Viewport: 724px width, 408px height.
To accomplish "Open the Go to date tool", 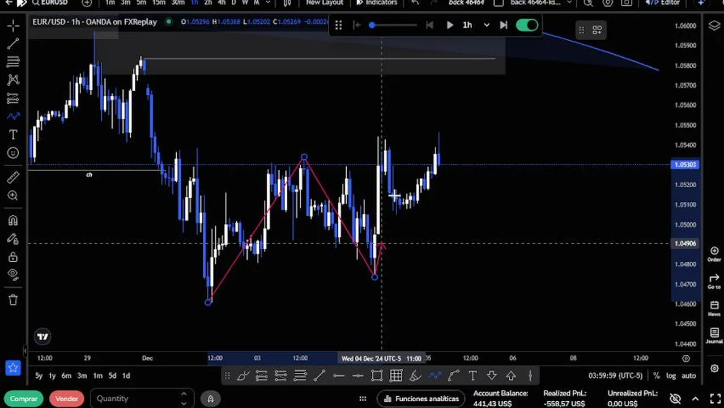I will click(714, 282).
